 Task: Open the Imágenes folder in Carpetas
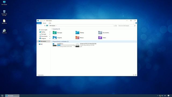pos(57,38)
